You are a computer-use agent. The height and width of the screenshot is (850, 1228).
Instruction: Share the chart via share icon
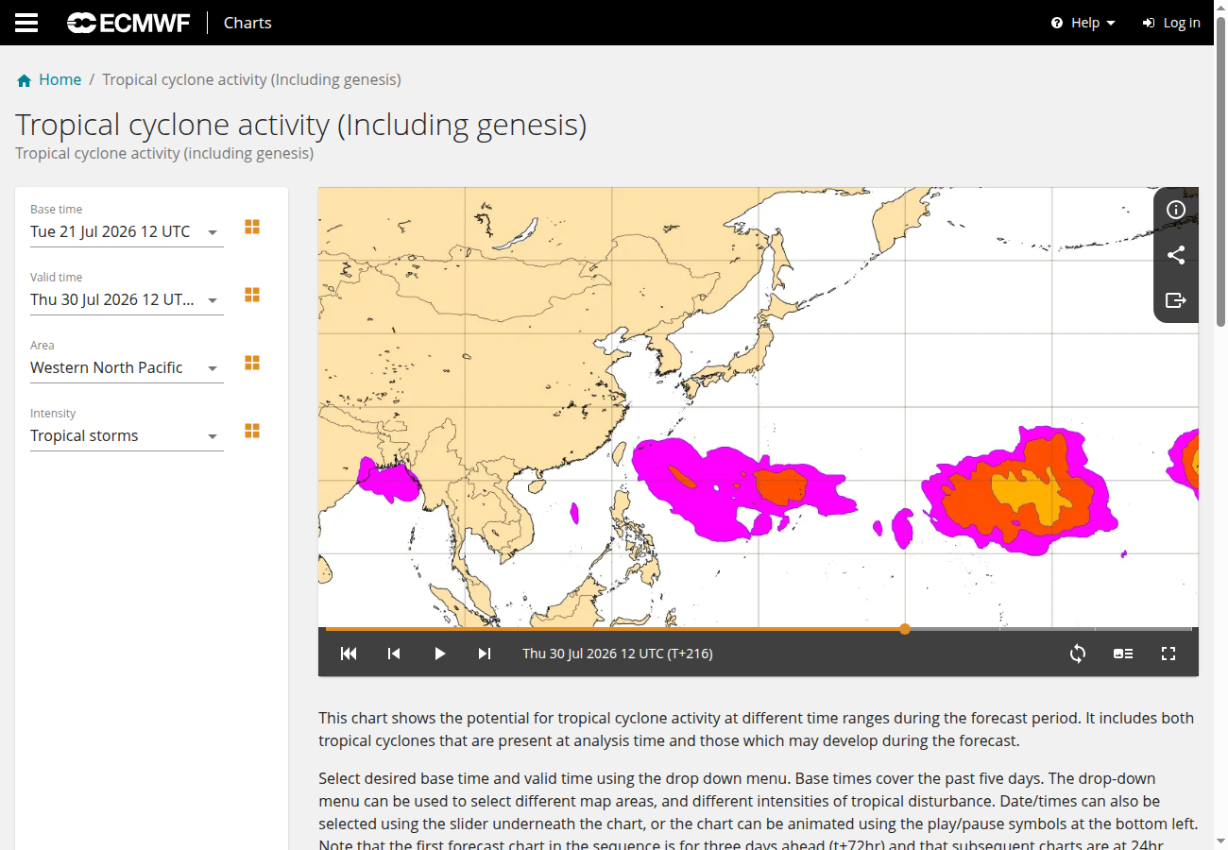click(1176, 255)
